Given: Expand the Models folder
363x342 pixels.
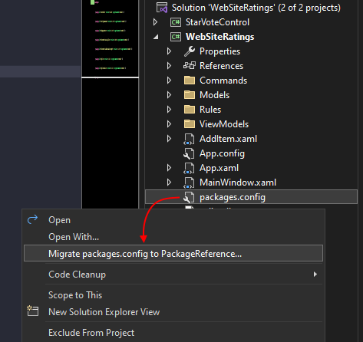Looking at the screenshot, I should pyautogui.click(x=169, y=95).
